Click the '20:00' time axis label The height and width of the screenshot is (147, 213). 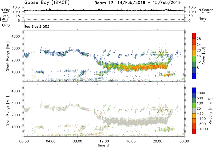[x=158, y=141]
